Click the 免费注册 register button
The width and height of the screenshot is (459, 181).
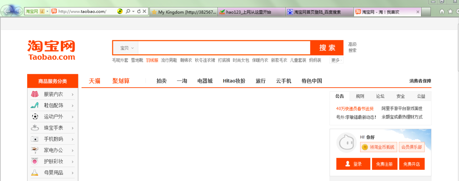tap(385, 164)
